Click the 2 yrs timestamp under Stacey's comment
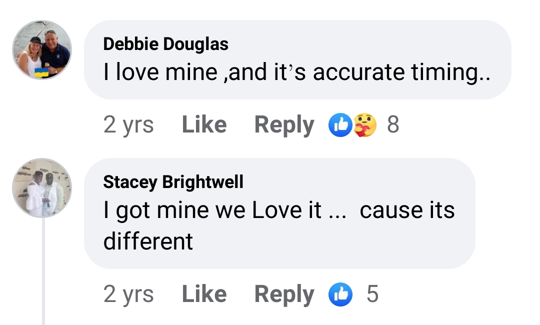This screenshot has height=325, width=540. [x=128, y=294]
